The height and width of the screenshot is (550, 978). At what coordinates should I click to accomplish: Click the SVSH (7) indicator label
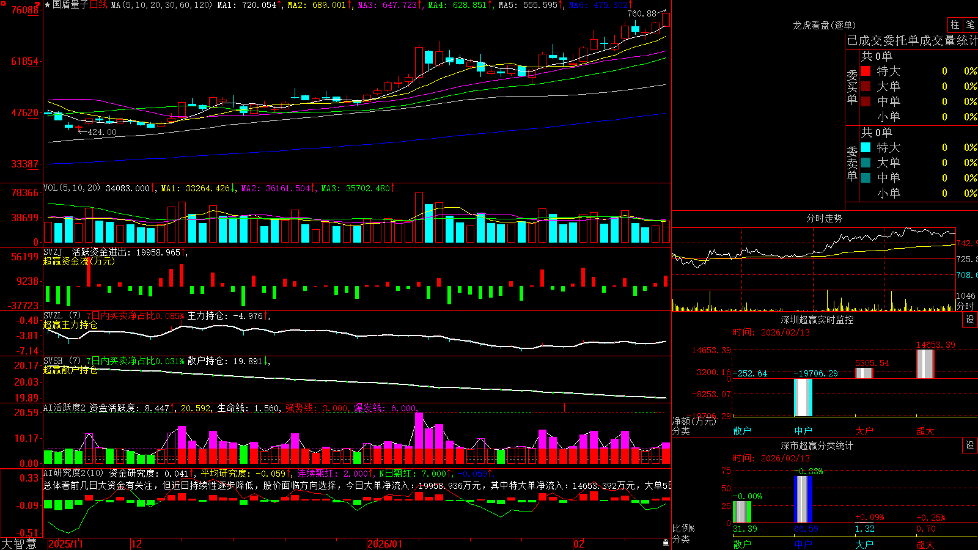coord(62,361)
